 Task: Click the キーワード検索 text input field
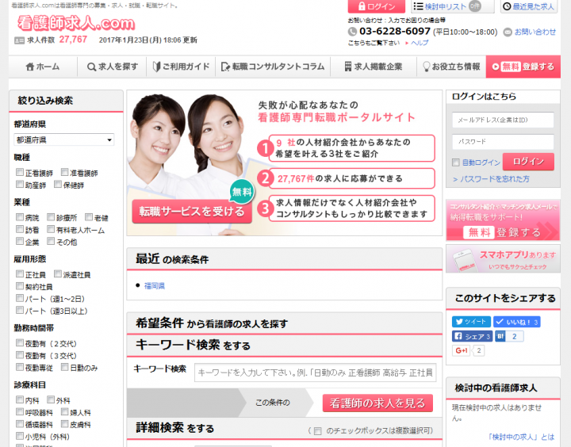pos(315,372)
